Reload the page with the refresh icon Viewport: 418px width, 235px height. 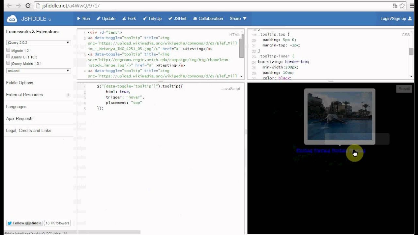[x=28, y=6]
